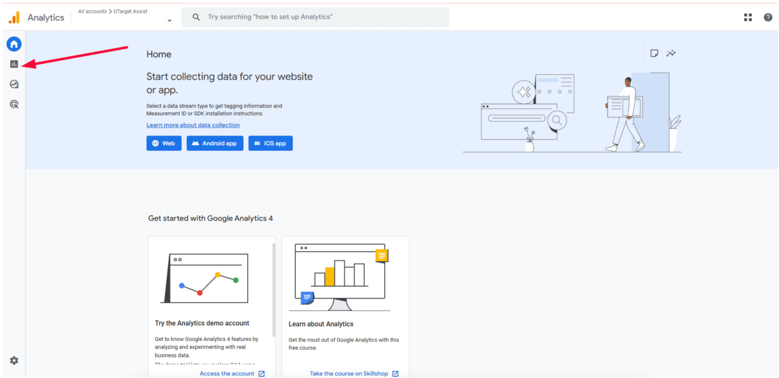Choose the Android app data stream button
Image resolution: width=779 pixels, height=378 pixels.
click(x=215, y=143)
